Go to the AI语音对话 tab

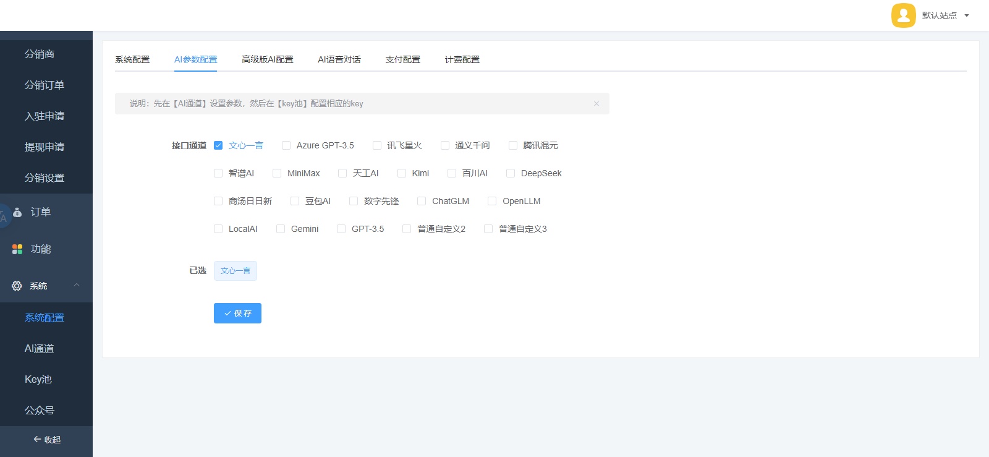click(x=339, y=59)
